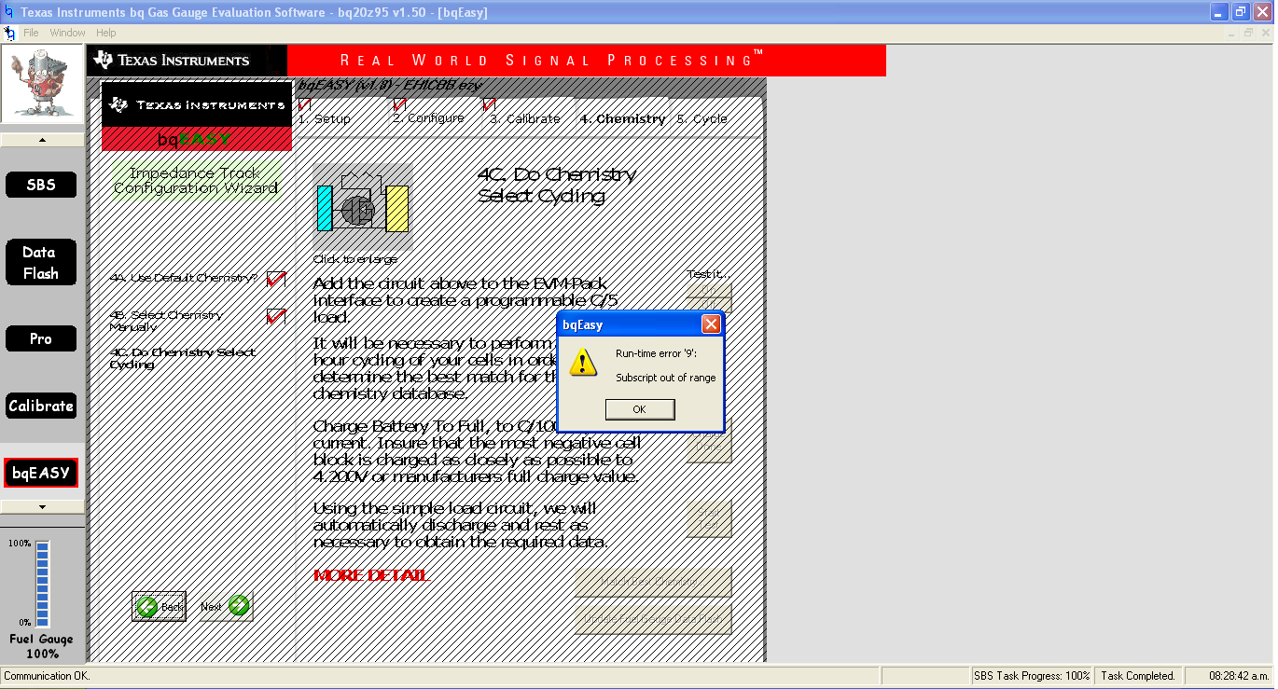The image size is (1278, 689).
Task: Select the 4B. Select Chemistry Manually step
Action: (x=166, y=321)
